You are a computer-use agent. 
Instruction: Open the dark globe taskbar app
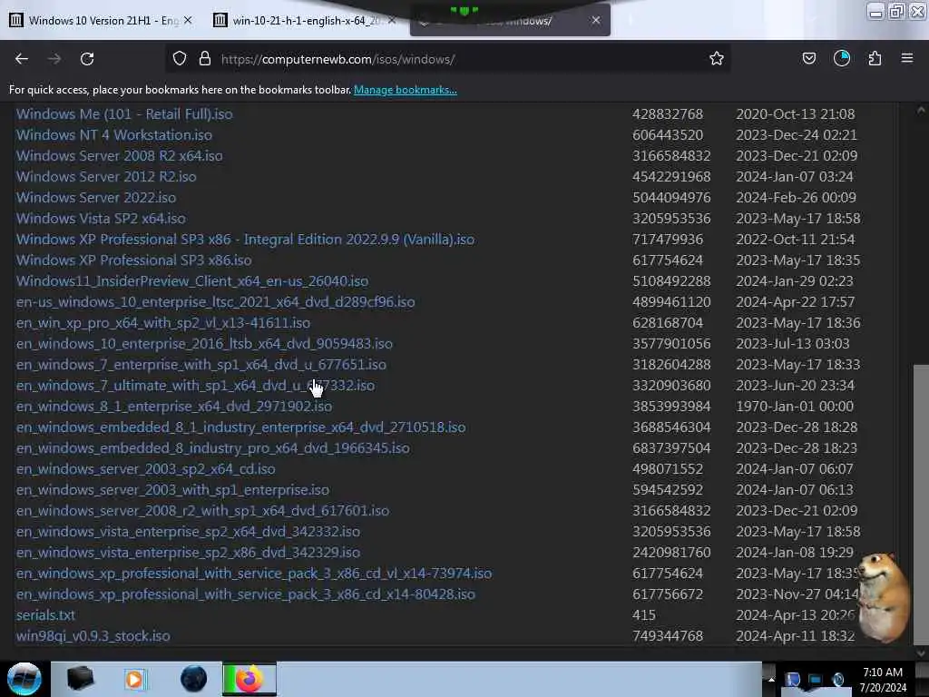(x=193, y=679)
